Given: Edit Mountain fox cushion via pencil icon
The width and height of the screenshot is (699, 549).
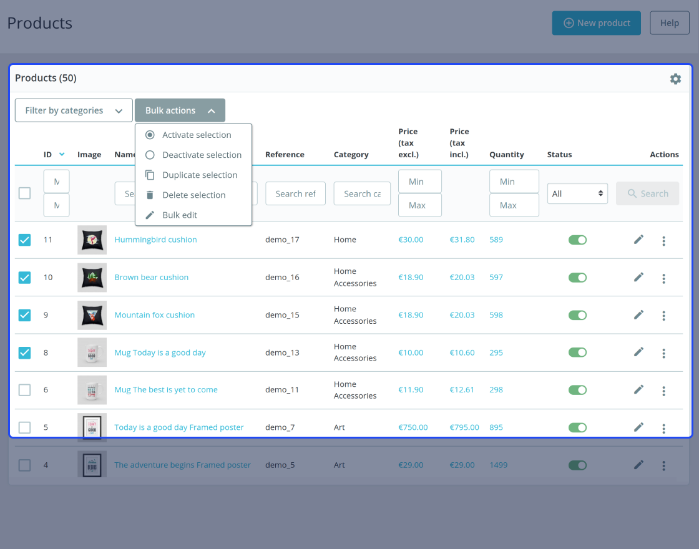Looking at the screenshot, I should click(638, 315).
